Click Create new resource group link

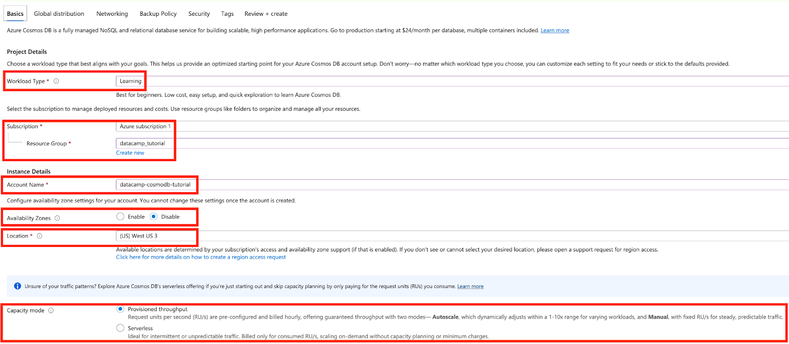coord(130,153)
